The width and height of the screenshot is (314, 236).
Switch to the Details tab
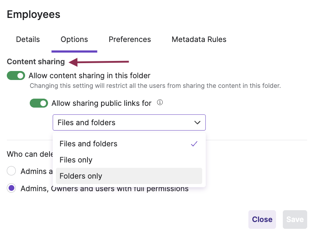28,39
